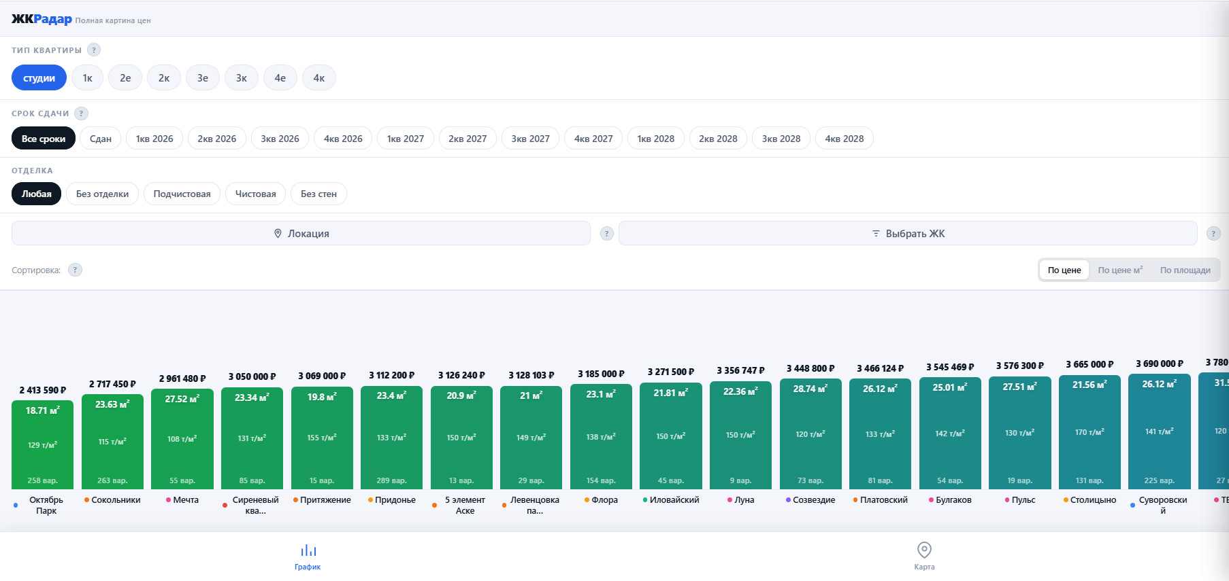Click help icon beside Выбрать ЖК field
Viewport: 1229px width, 581px height.
[1213, 233]
